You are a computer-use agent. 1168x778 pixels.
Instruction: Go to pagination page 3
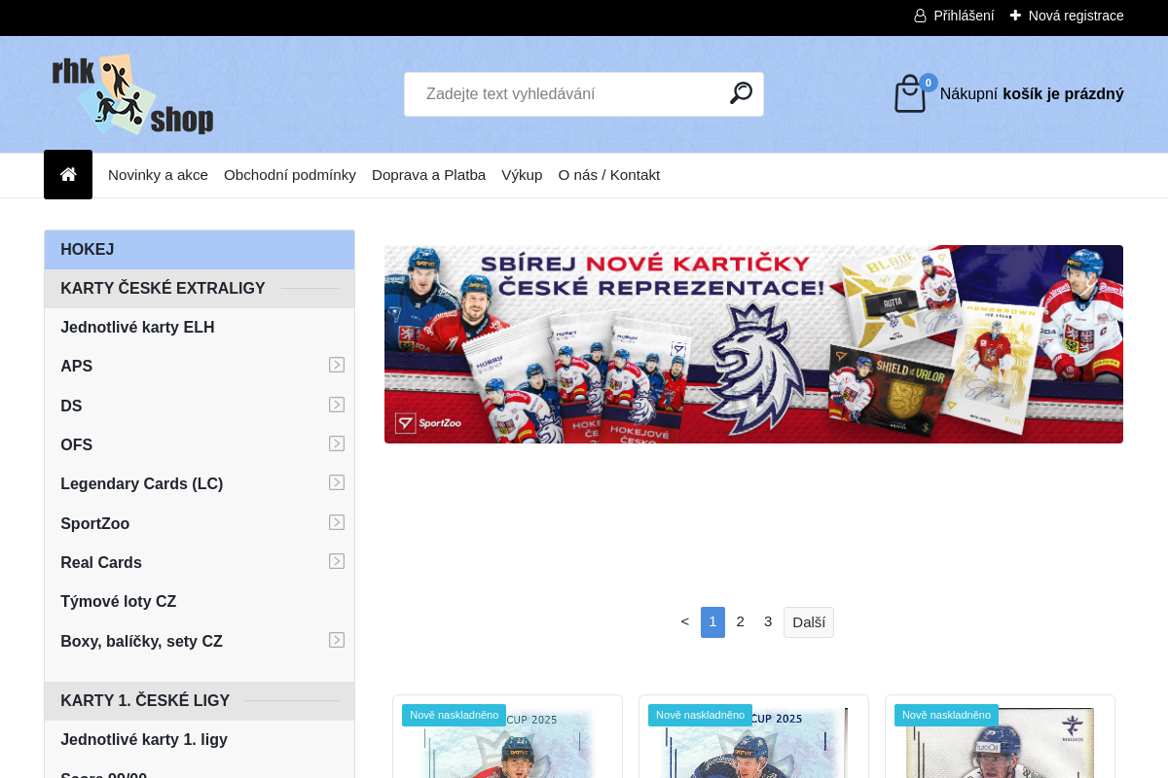768,621
